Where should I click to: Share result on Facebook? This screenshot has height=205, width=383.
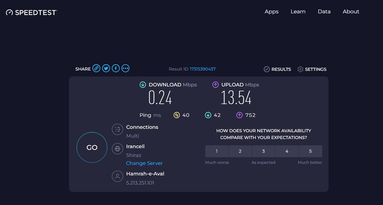coord(116,68)
